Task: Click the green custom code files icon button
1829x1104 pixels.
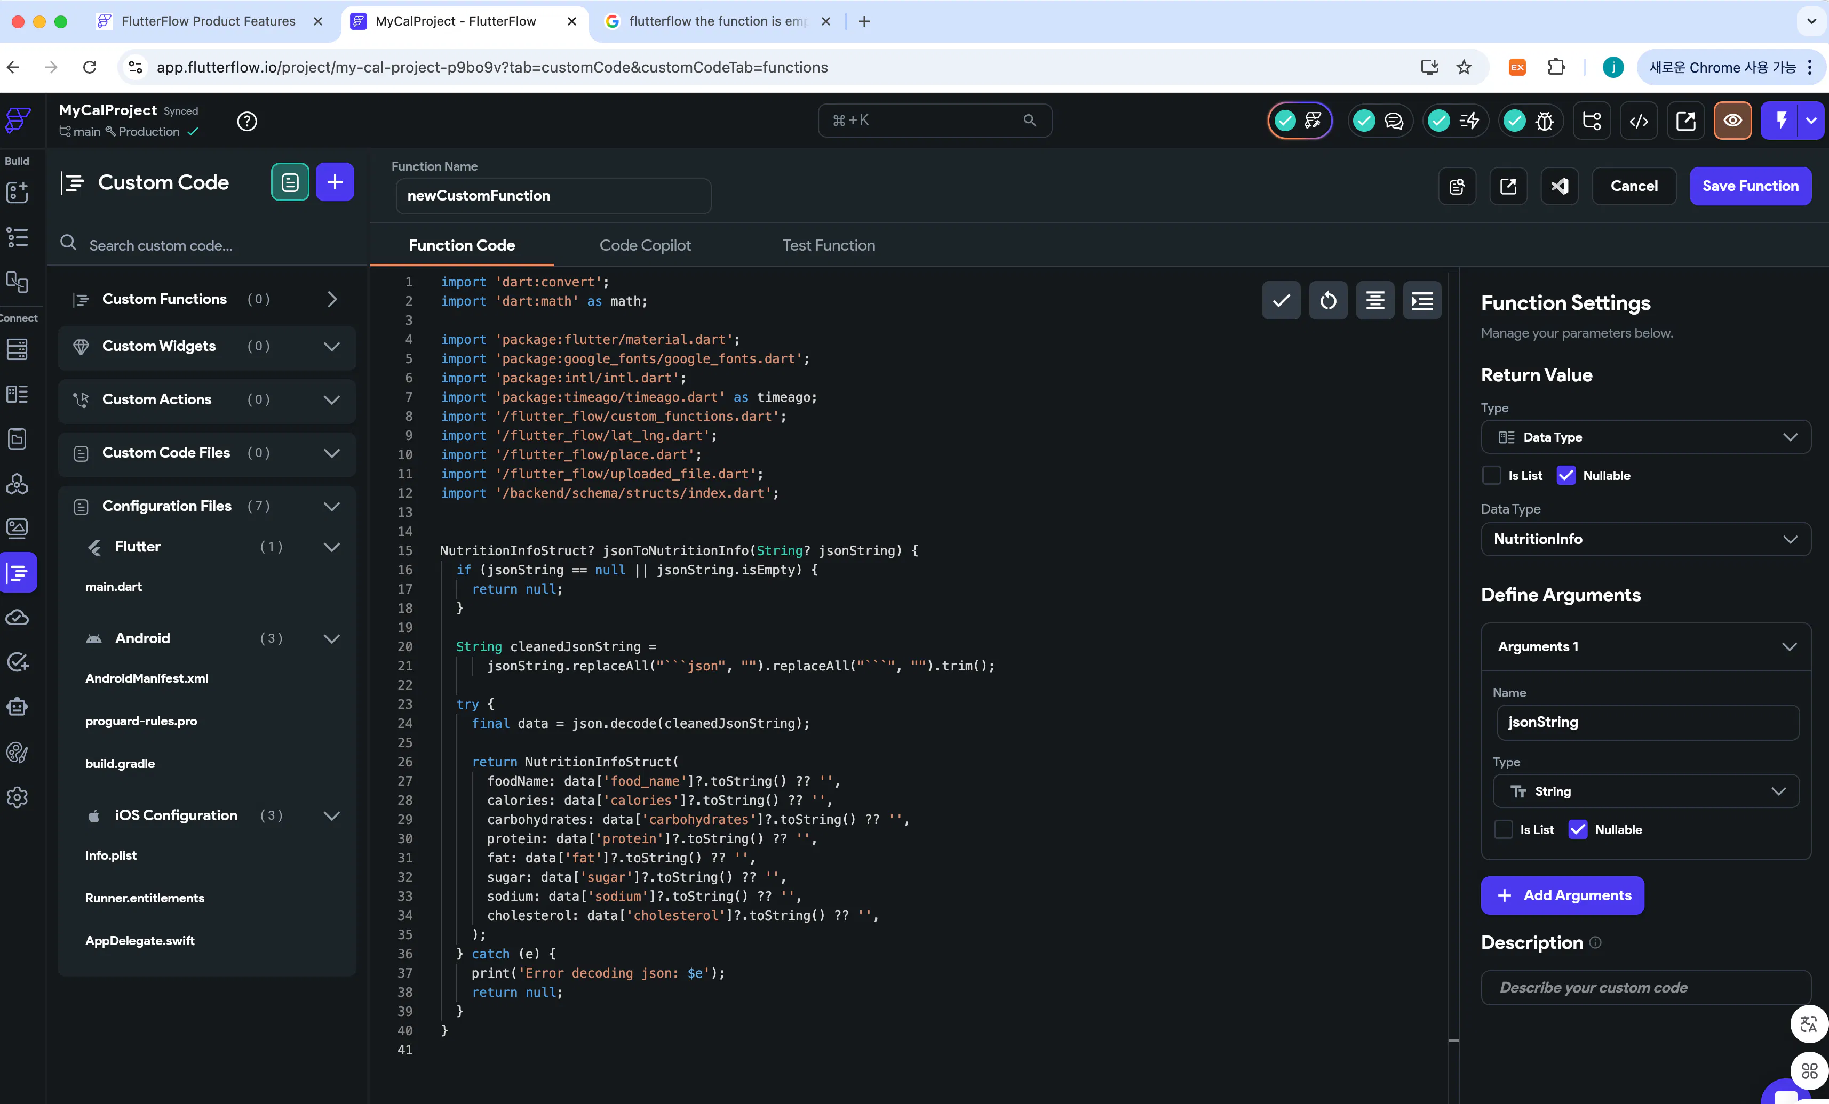Action: click(290, 182)
